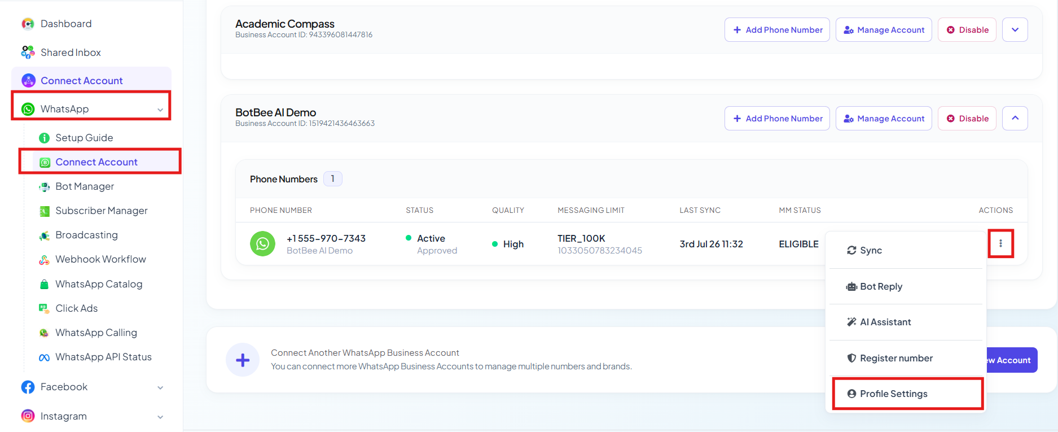This screenshot has height=432, width=1058.
Task: Click the phone number +1 555-970-7343
Action: pyautogui.click(x=326, y=238)
